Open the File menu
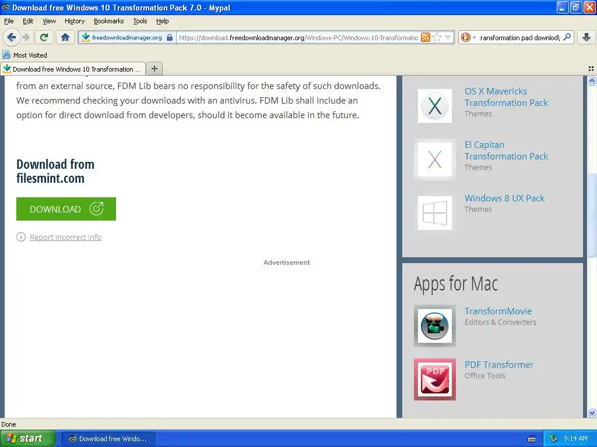Image resolution: width=597 pixels, height=447 pixels. (9, 21)
